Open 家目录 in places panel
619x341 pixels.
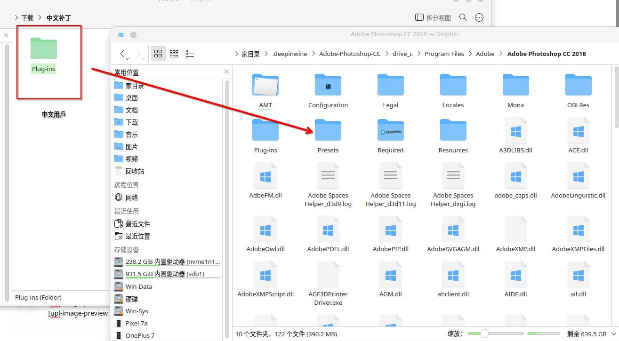pos(169,86)
